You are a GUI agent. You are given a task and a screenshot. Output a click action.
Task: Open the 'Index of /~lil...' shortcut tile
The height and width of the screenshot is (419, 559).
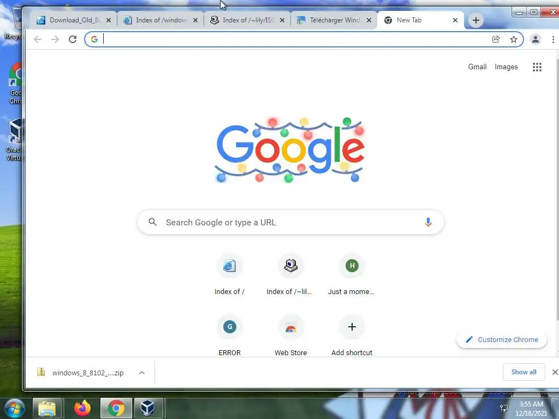[x=290, y=275]
